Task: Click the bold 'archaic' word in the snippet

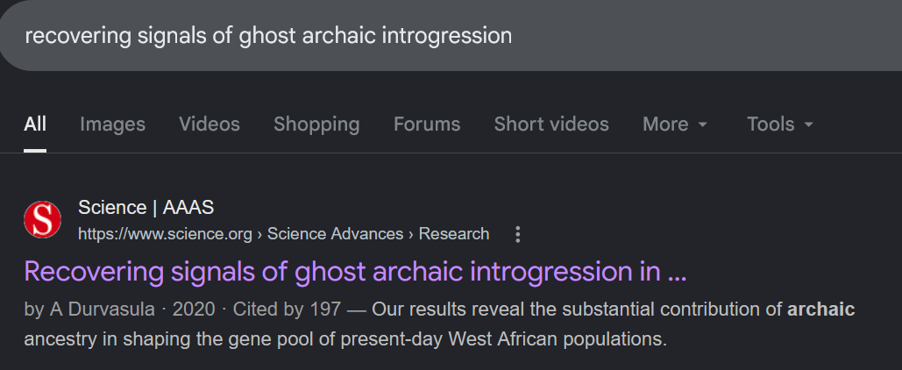Action: [x=820, y=310]
